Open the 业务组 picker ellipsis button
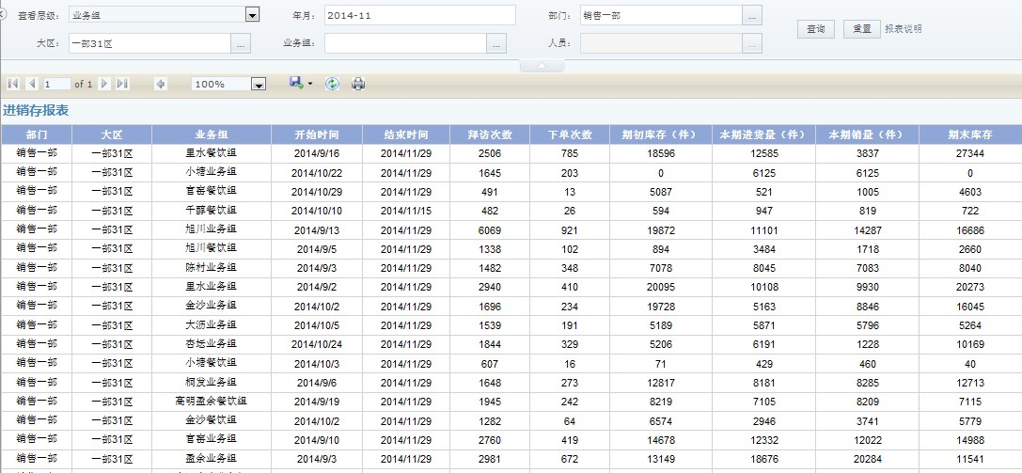 pyautogui.click(x=496, y=43)
